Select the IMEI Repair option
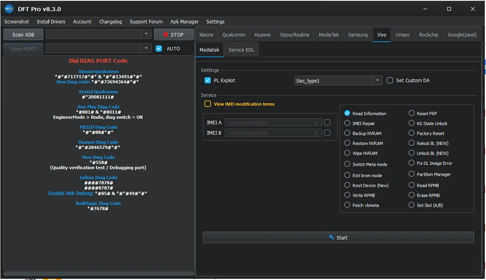 pos(347,123)
